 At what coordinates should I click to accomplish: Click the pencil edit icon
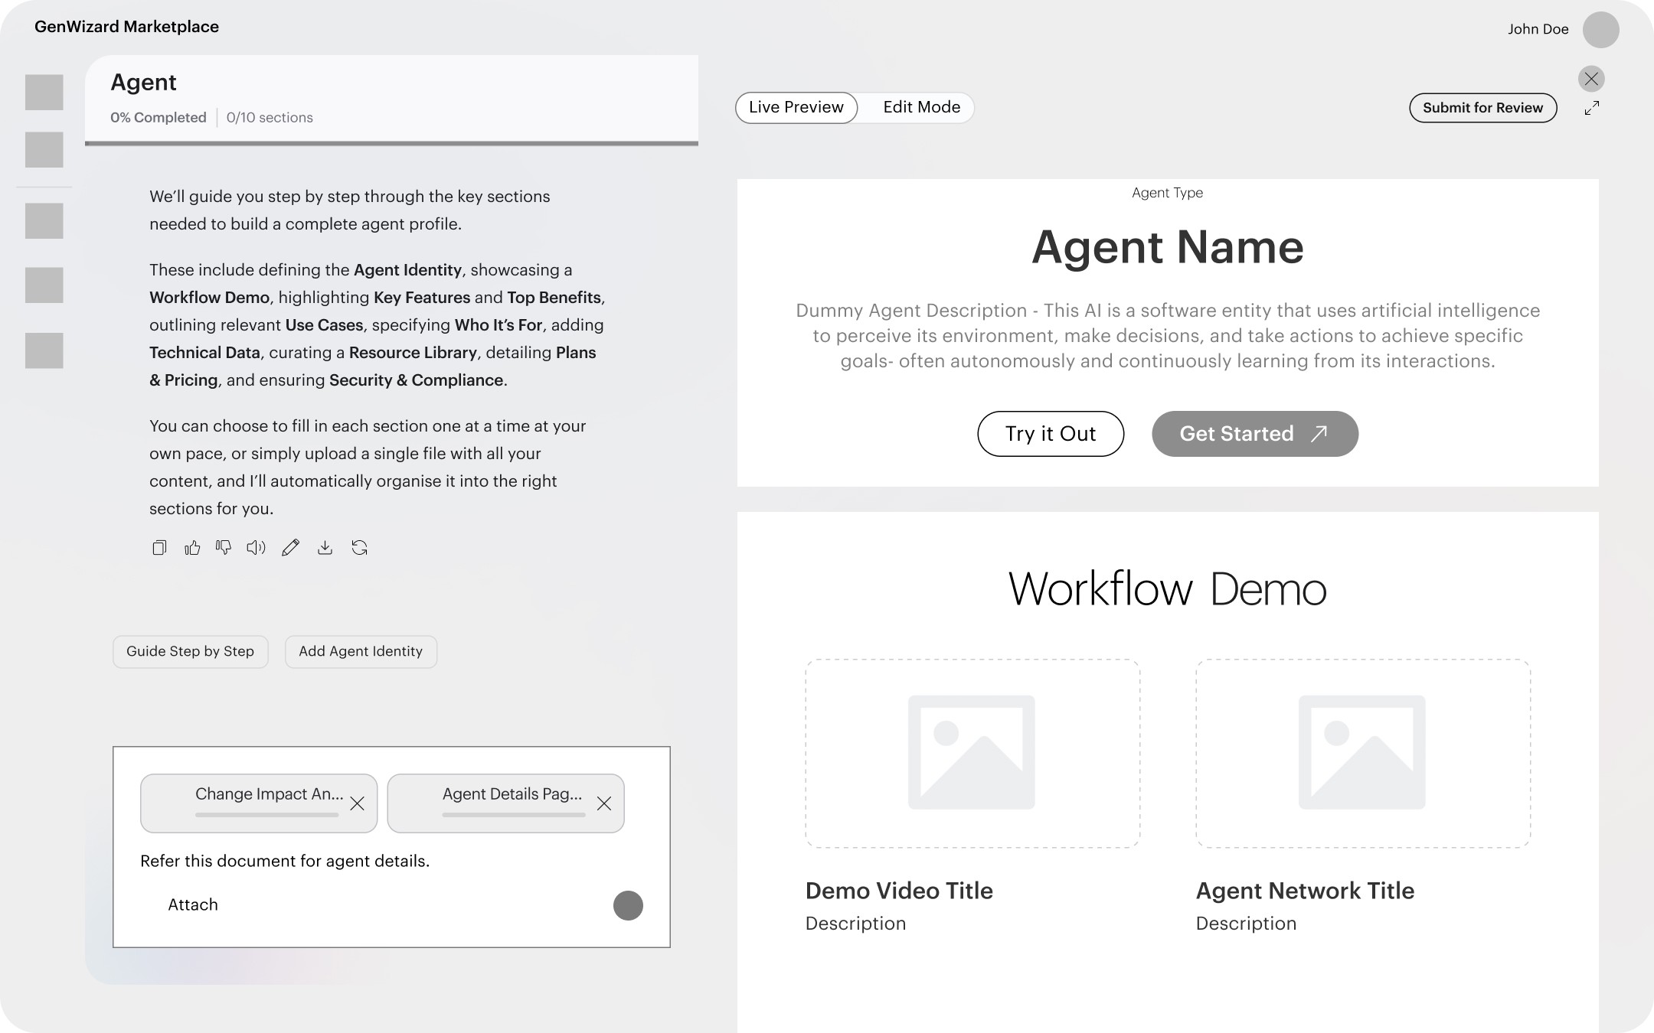(290, 547)
